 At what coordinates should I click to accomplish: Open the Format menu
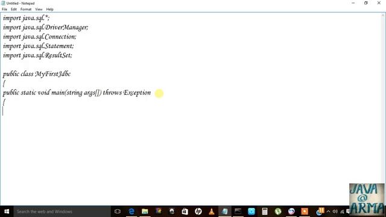pos(26,9)
